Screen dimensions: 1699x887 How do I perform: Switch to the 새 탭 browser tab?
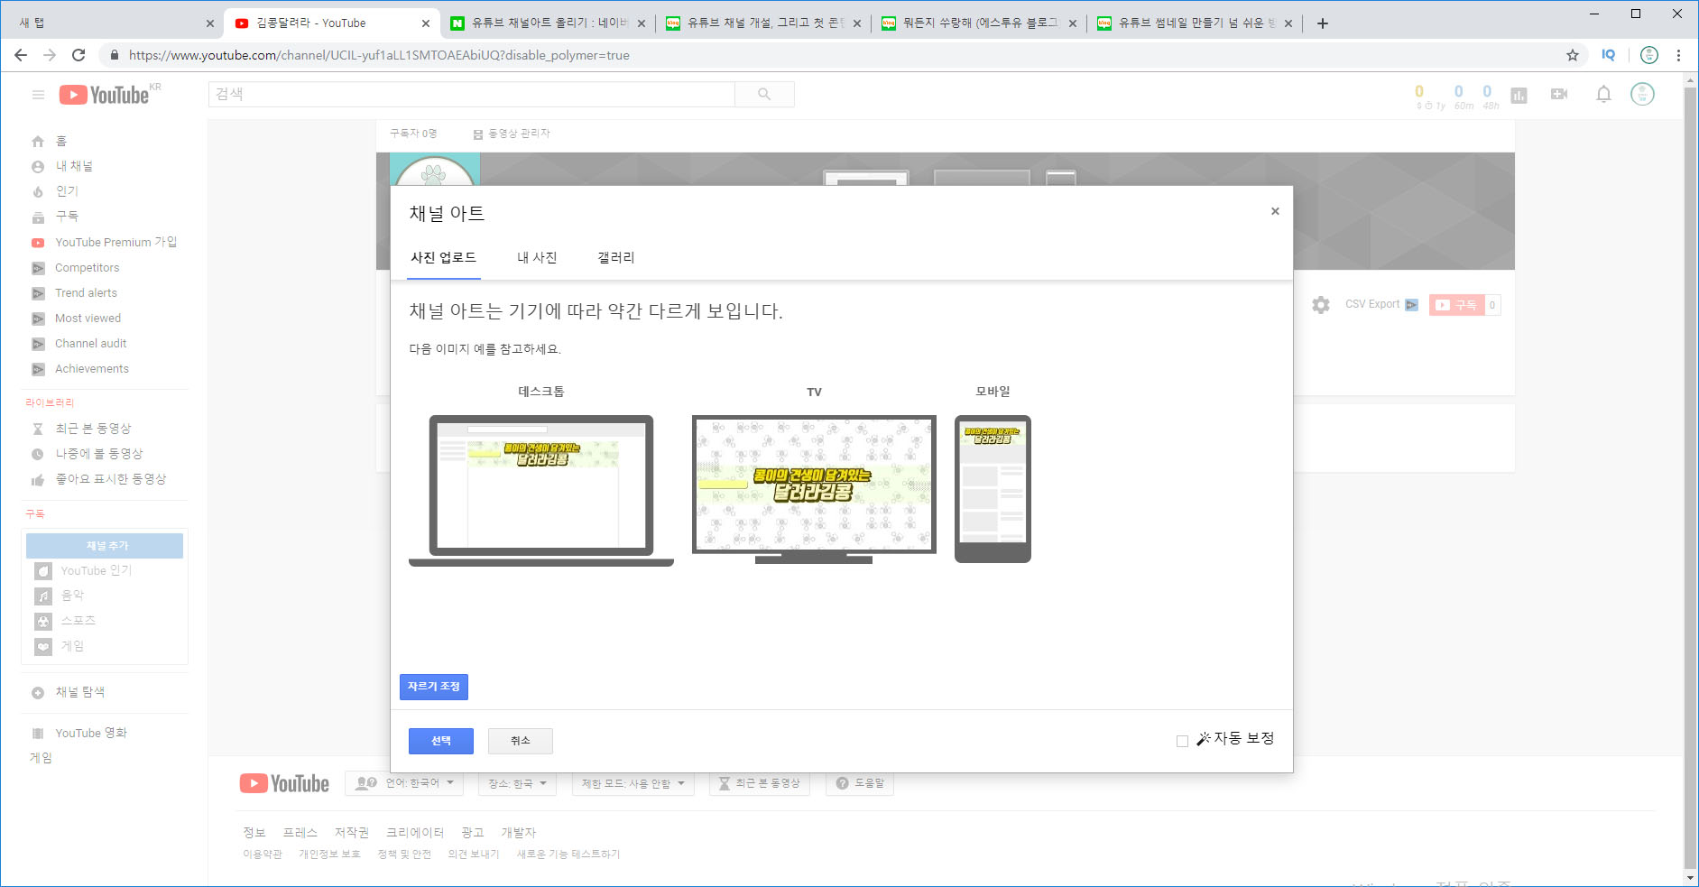112,23
